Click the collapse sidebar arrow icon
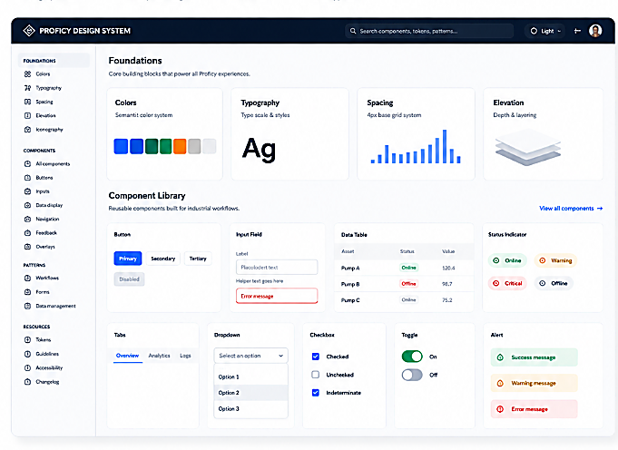Image resolution: width=618 pixels, height=450 pixels. [577, 31]
